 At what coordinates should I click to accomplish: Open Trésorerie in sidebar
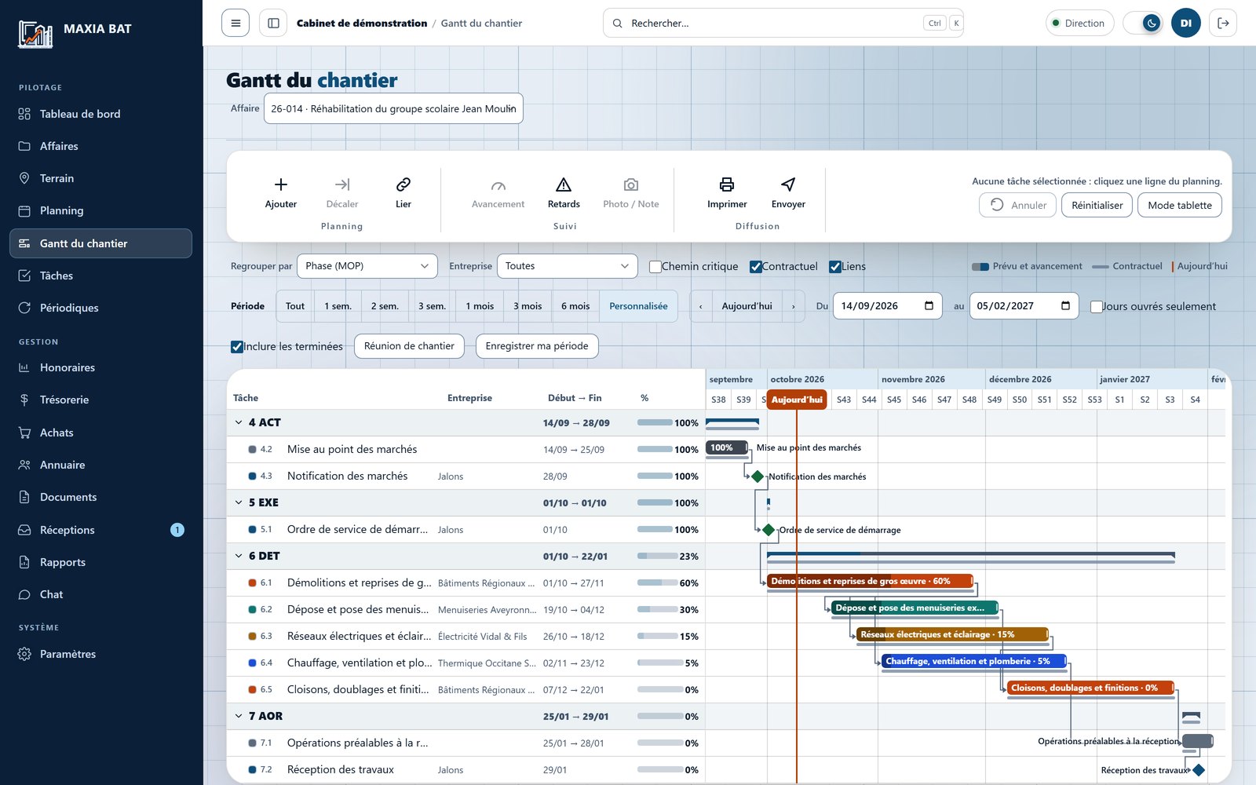pyautogui.click(x=100, y=400)
